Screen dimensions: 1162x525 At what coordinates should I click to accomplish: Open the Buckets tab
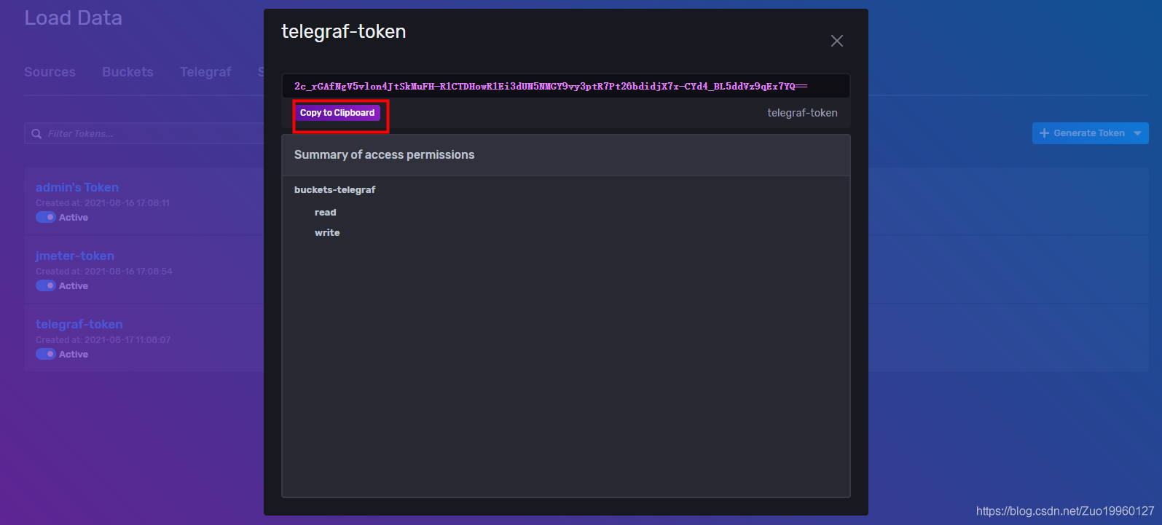[127, 72]
